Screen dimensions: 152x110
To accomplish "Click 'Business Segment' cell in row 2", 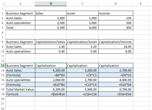I will [20, 13].
